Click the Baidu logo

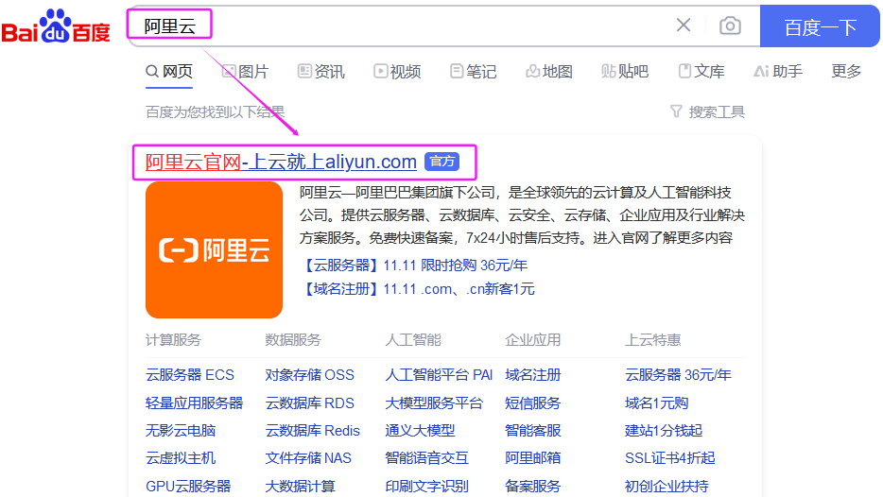56,27
